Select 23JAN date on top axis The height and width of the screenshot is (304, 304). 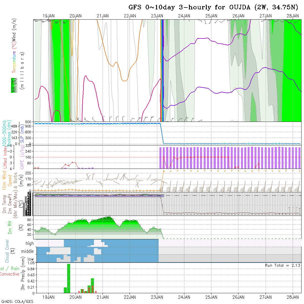click(157, 16)
